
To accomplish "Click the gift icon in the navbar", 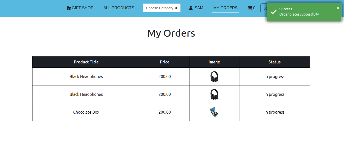I will click(69, 8).
